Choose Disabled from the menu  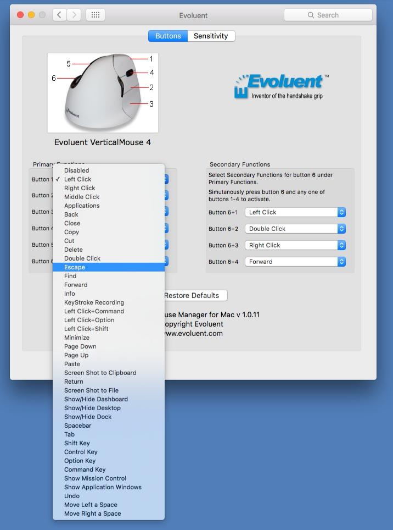coord(109,170)
